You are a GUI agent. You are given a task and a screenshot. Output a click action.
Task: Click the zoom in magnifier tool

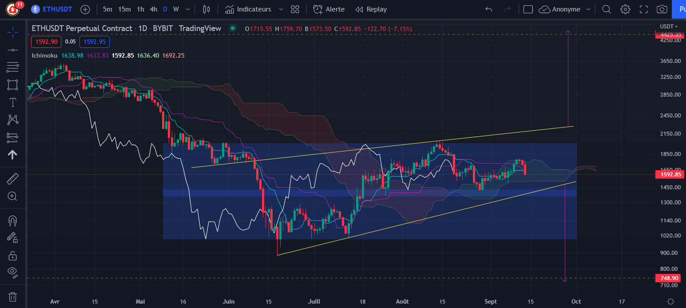[13, 196]
